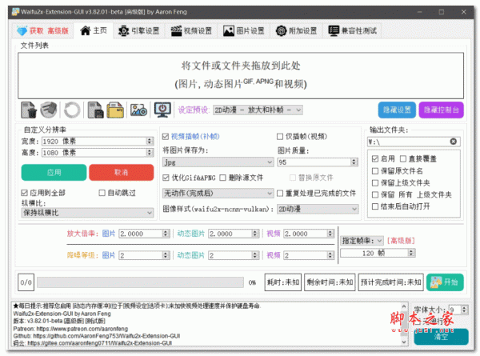This screenshot has height=356, width=480.
Task: Click the log scrollbar up arrow
Action: click(404, 306)
